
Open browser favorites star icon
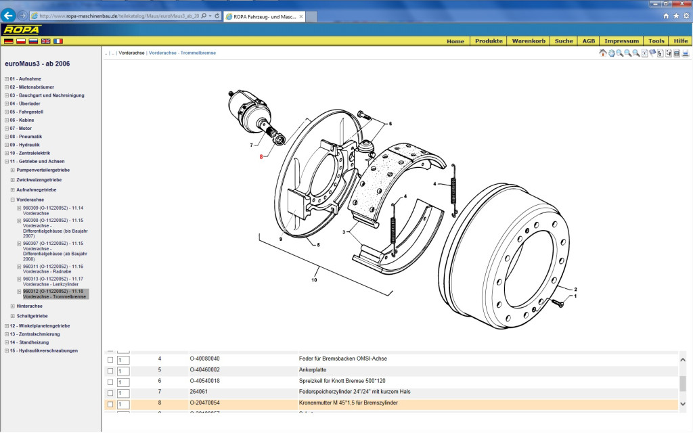click(x=676, y=16)
